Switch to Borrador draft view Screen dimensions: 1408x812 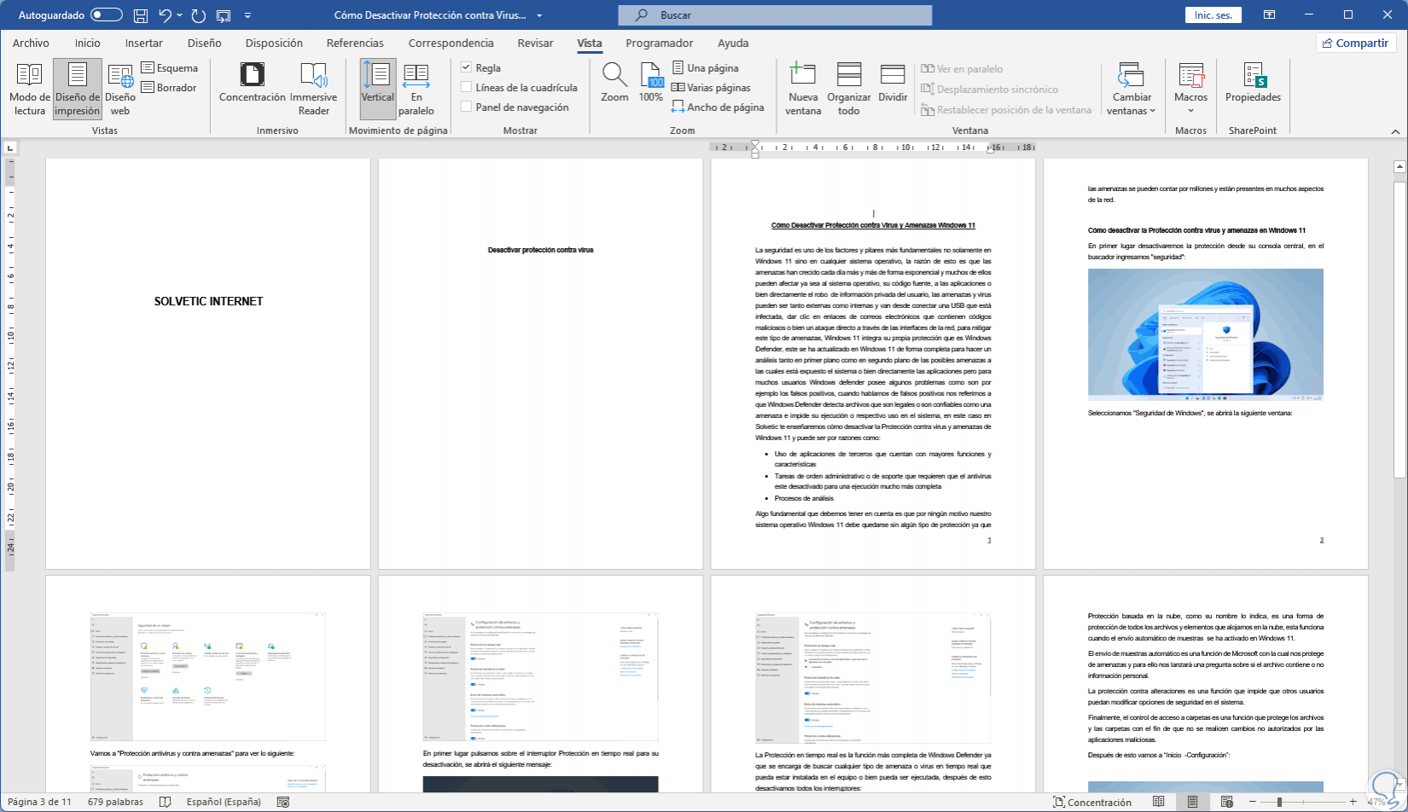pyautogui.click(x=169, y=88)
